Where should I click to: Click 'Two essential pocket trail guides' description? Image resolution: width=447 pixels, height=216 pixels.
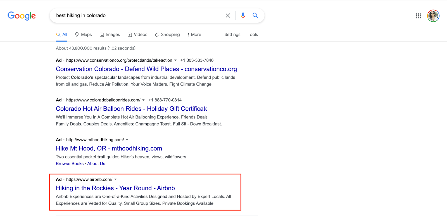pyautogui.click(x=121, y=157)
